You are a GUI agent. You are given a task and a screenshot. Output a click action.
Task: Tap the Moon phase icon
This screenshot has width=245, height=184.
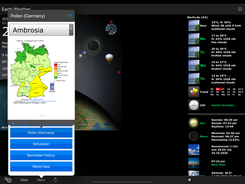(194, 136)
